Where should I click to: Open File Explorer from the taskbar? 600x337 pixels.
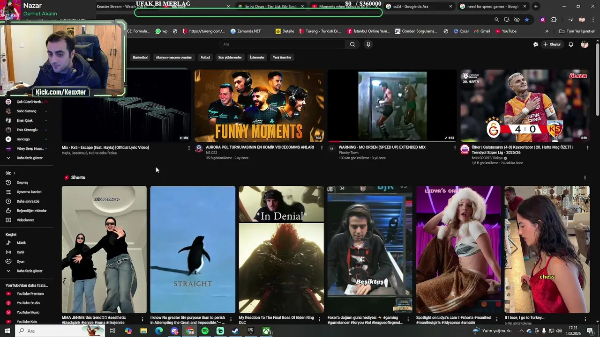[x=143, y=331]
